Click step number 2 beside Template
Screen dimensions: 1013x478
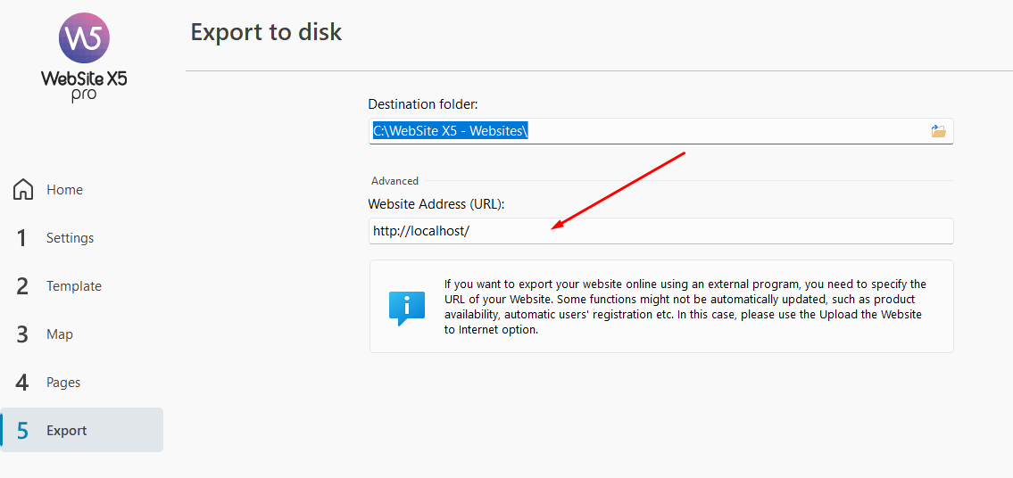(23, 286)
